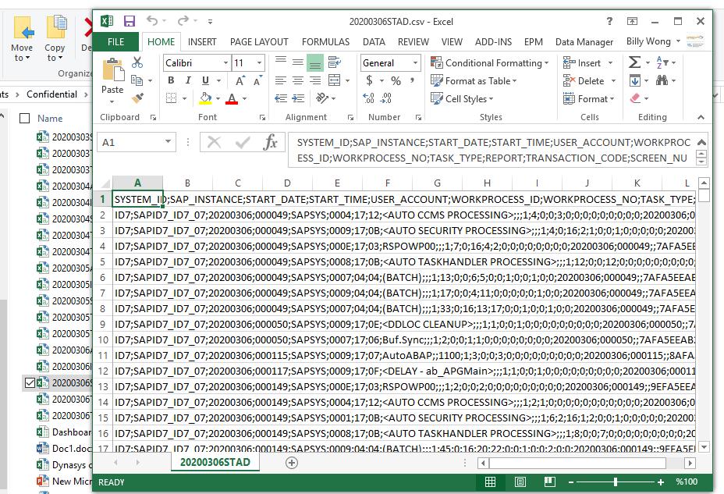Open the font size 11 dropdown
Viewport: 724px width, 494px height.
pyautogui.click(x=260, y=62)
